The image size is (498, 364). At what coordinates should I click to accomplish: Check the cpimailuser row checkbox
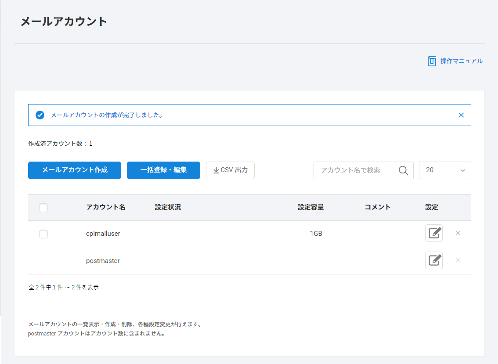pyautogui.click(x=43, y=234)
